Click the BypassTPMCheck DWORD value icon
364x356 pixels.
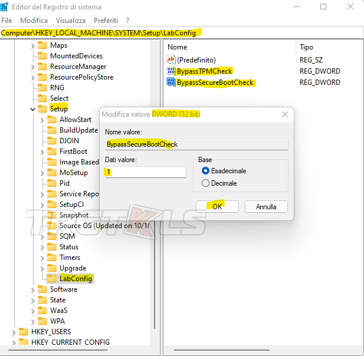point(171,71)
